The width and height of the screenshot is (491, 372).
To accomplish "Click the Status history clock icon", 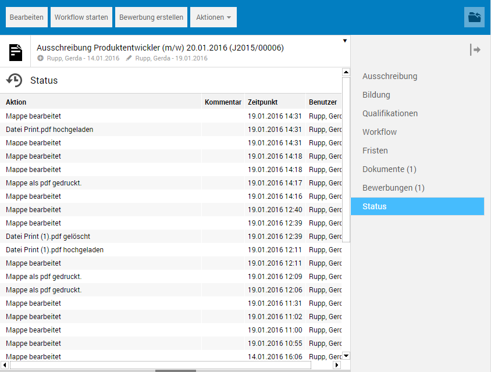I will [x=15, y=80].
